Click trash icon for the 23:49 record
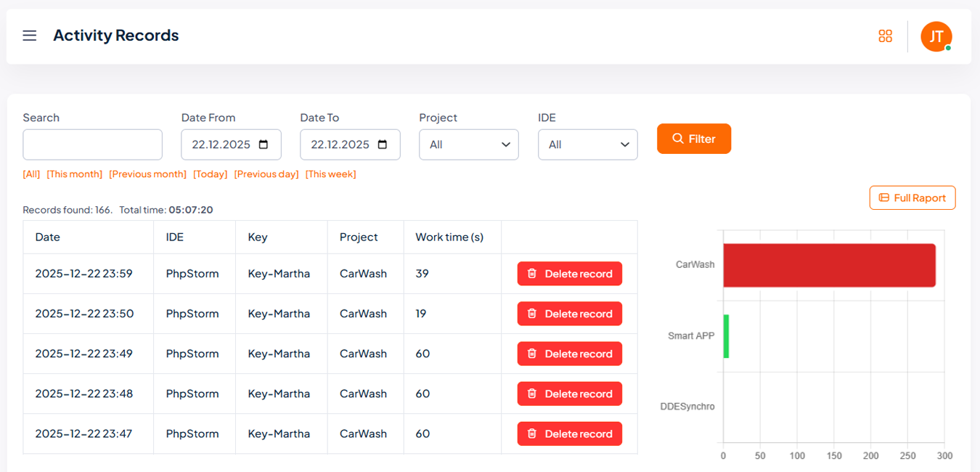 pos(532,354)
